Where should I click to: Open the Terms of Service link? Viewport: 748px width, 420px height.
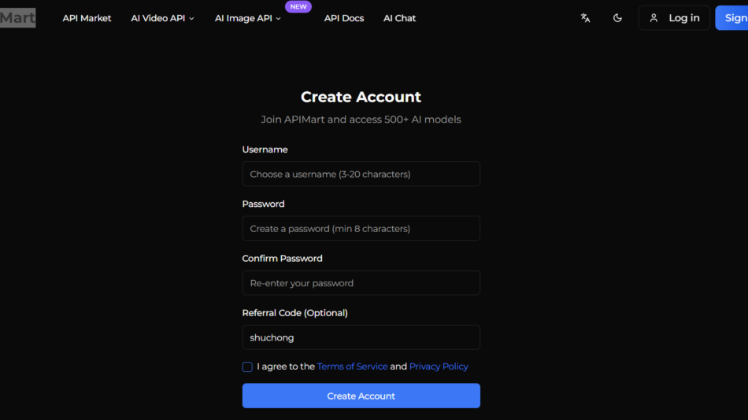pos(352,367)
